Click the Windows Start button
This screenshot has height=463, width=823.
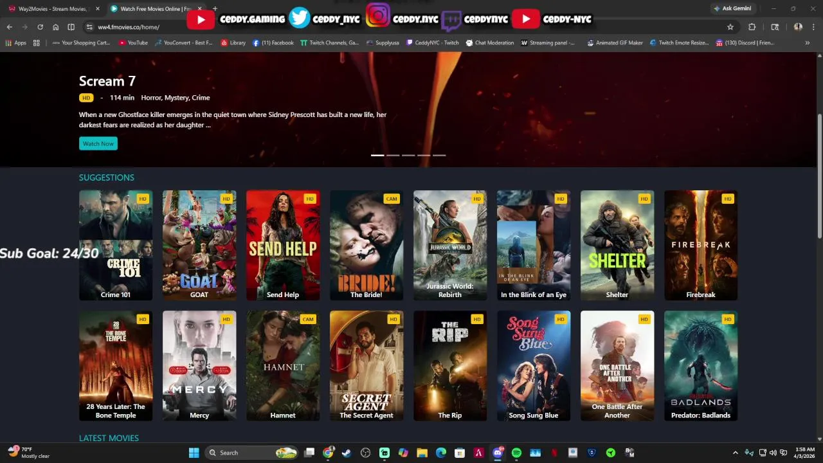194,453
